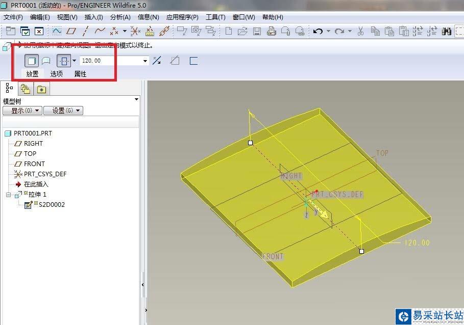The height and width of the screenshot is (325, 464).
Task: Open the 视图(V) menu
Action: pos(67,17)
